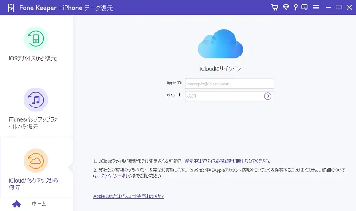The height and width of the screenshot is (211, 356).
Task: Switch to iTunesバックアップファイルから復元 tab
Action: pos(36,107)
